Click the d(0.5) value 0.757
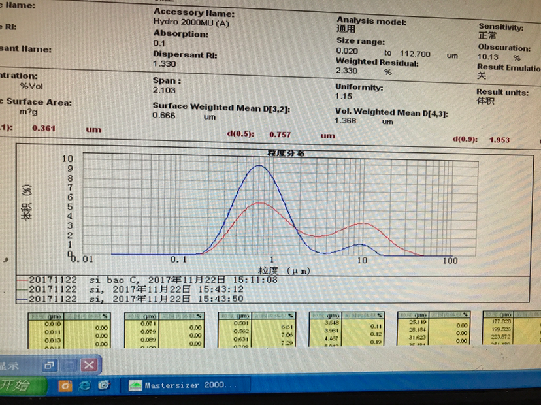Viewport: 541px width, 405px height. point(280,135)
